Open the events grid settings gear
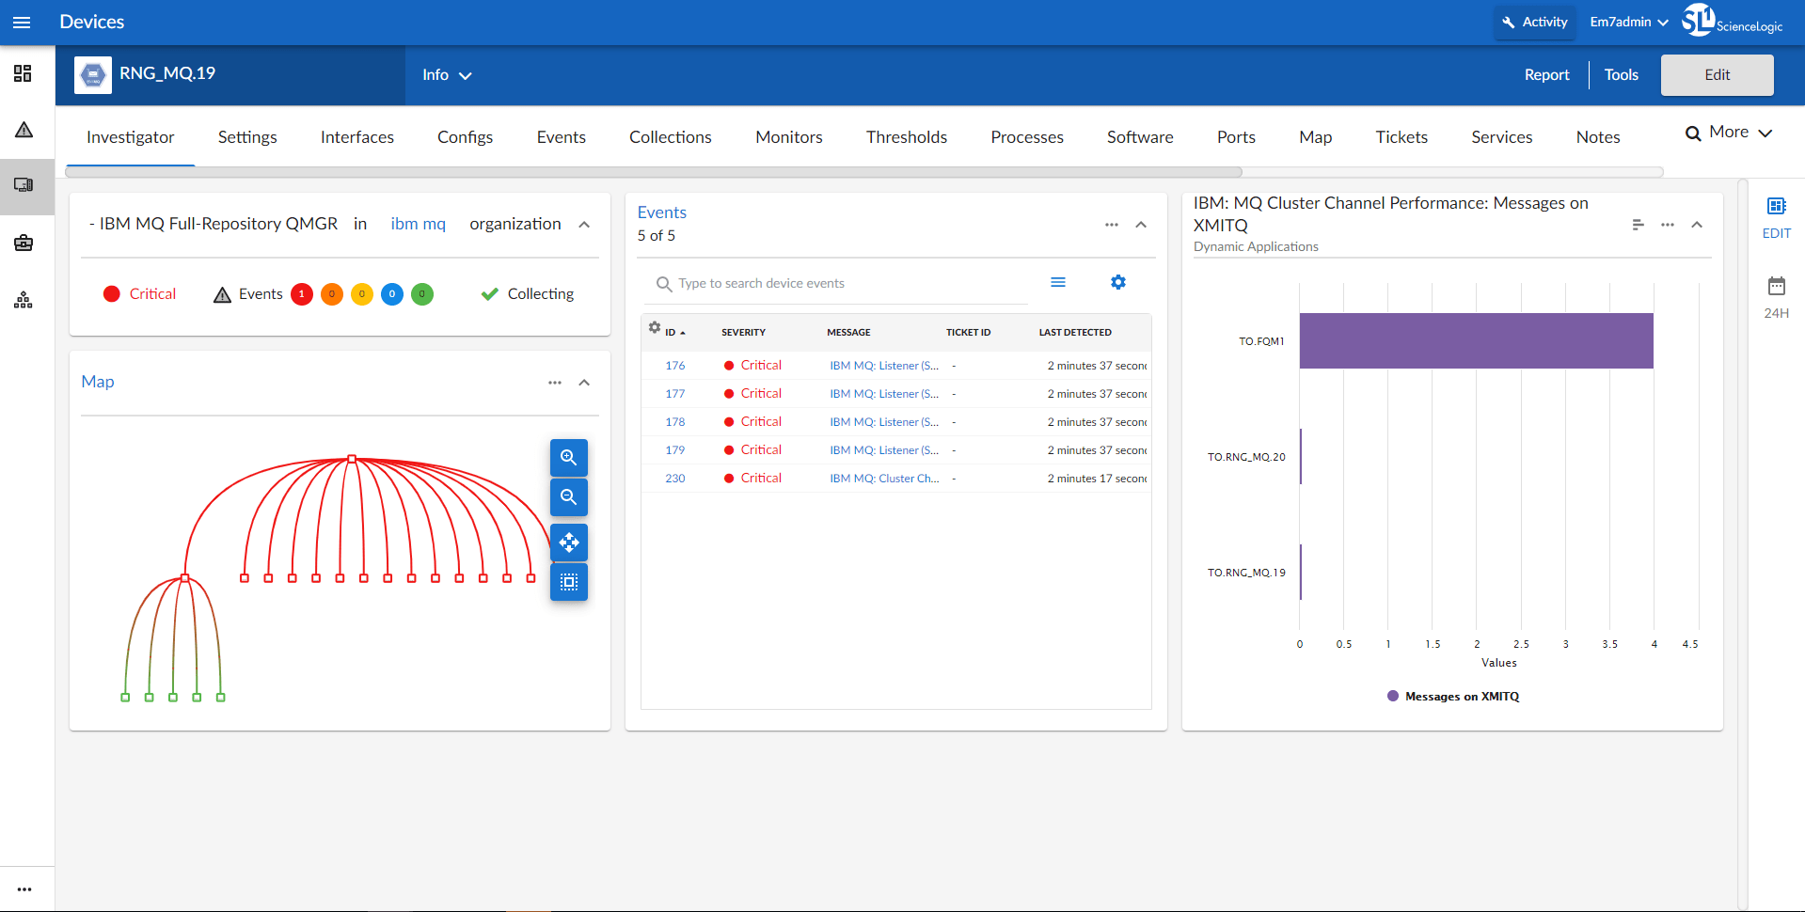Viewport: 1805px width, 912px height. pyautogui.click(x=1118, y=281)
